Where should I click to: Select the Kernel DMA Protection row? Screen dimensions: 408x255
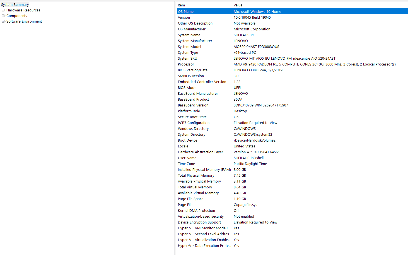(x=293, y=210)
